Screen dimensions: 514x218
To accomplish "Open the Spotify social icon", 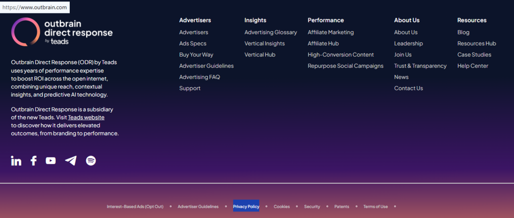I will pyautogui.click(x=91, y=161).
